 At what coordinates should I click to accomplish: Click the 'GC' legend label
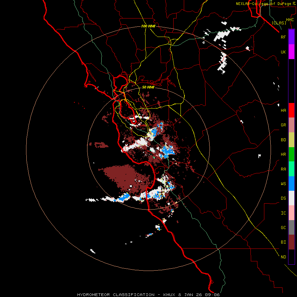click(283, 227)
